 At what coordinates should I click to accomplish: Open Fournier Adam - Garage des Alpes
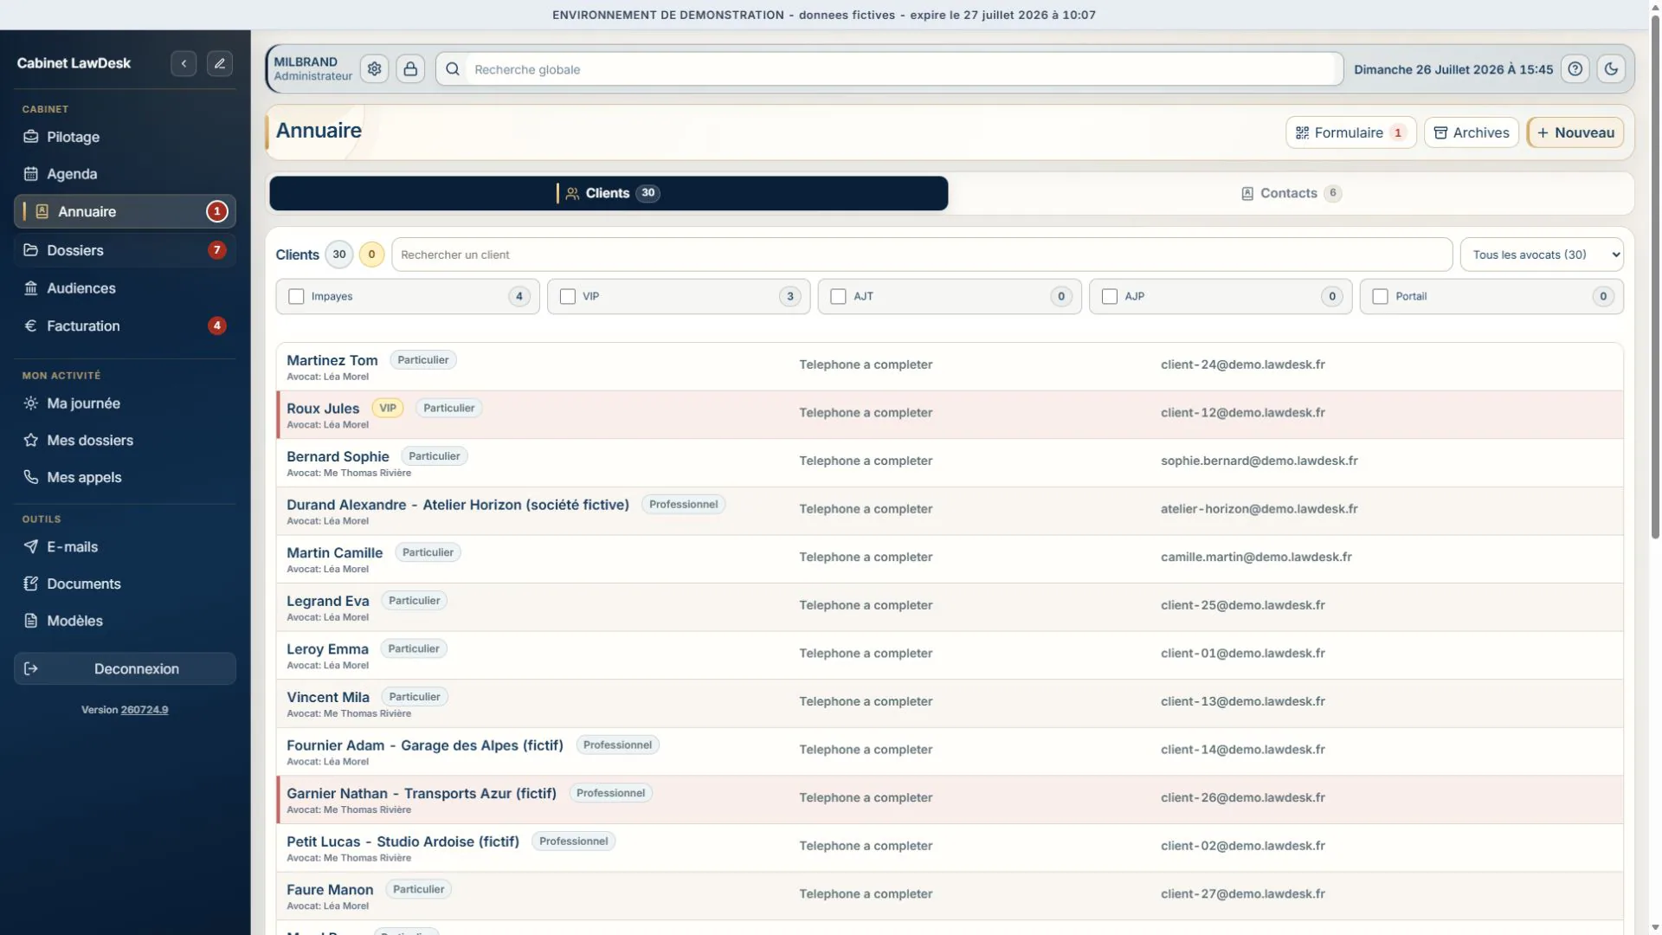pos(425,745)
